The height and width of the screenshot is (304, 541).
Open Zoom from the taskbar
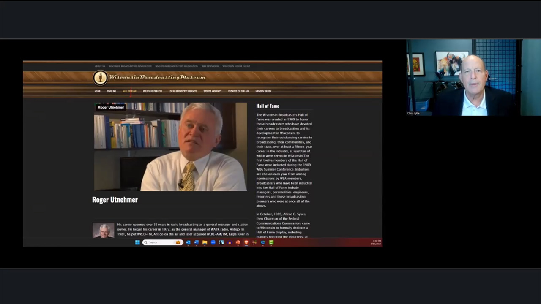tap(213, 242)
